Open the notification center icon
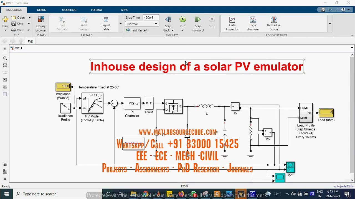Image resolution: width=355 pixels, height=199 pixels. [347, 194]
